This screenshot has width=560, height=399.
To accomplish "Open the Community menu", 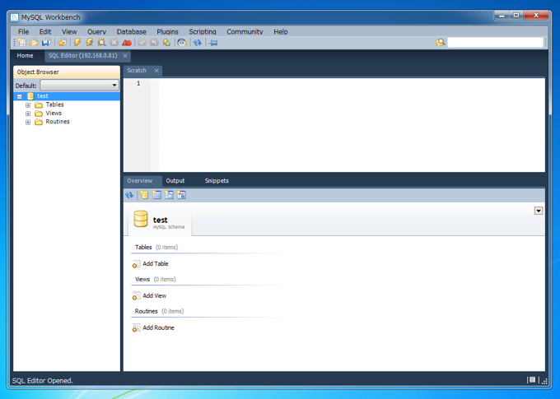I will tap(245, 31).
